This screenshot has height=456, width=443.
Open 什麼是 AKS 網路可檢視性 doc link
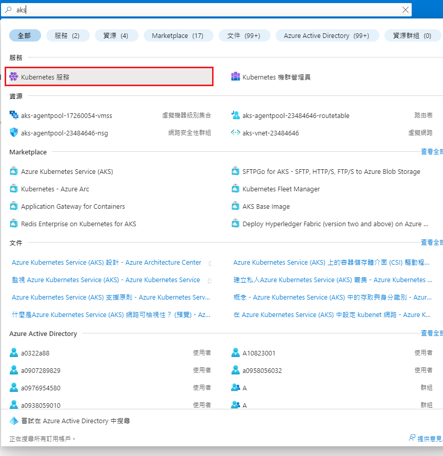tap(111, 314)
